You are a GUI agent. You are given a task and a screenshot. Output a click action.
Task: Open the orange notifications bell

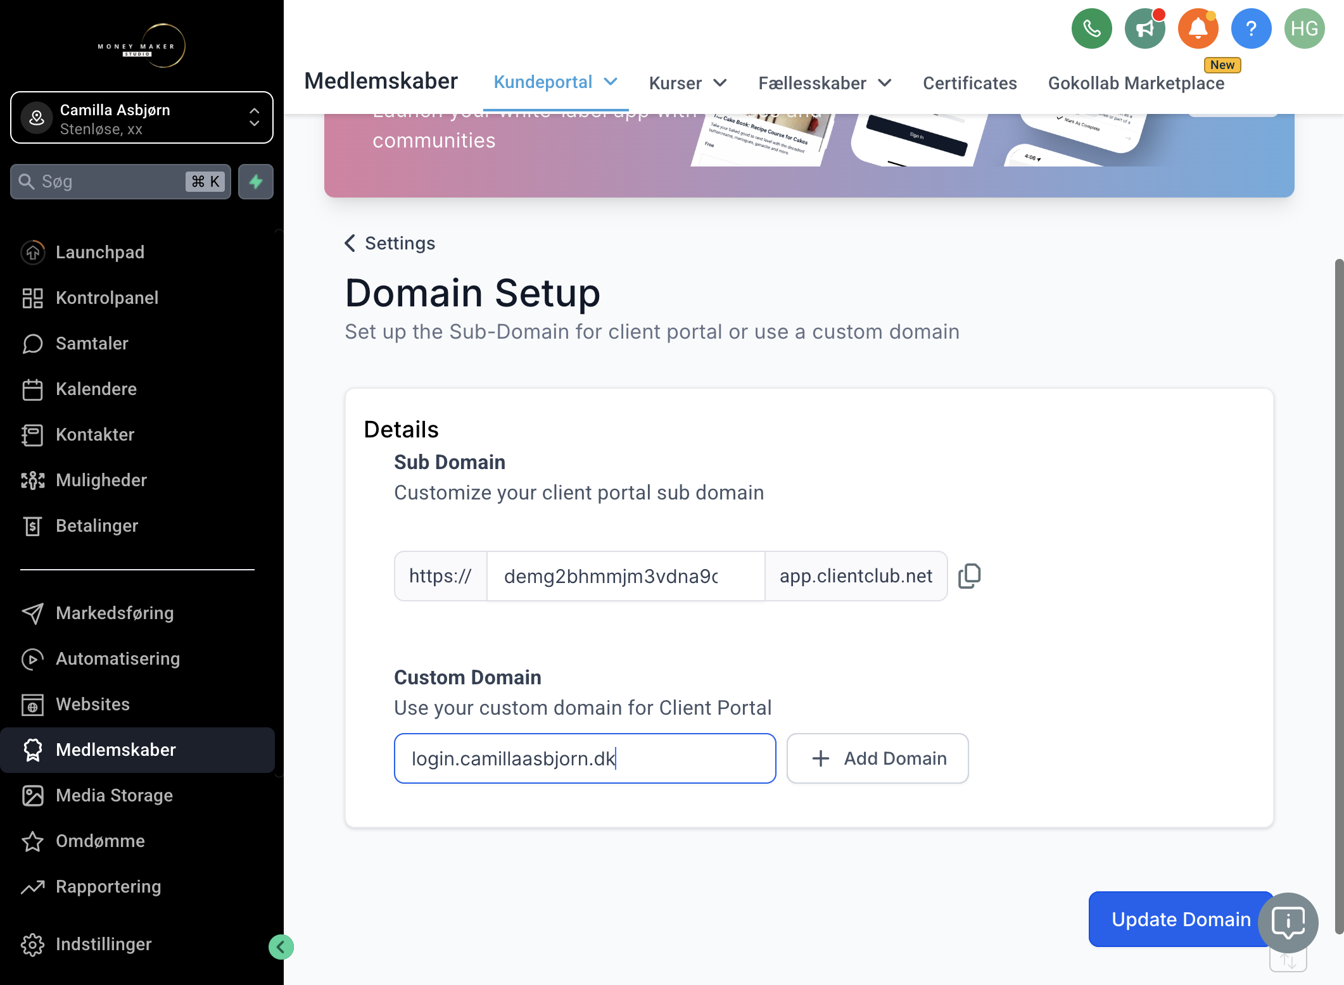pyautogui.click(x=1198, y=28)
